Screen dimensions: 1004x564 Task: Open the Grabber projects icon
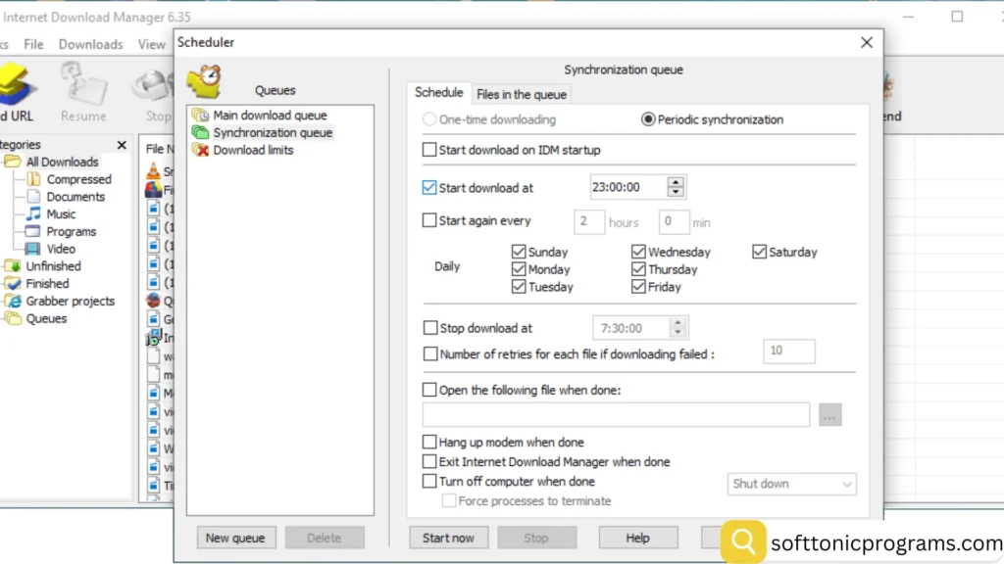click(x=13, y=302)
